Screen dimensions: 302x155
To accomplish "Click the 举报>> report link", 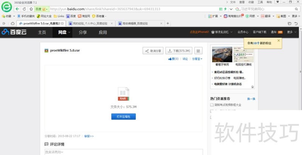I will (89, 136).
